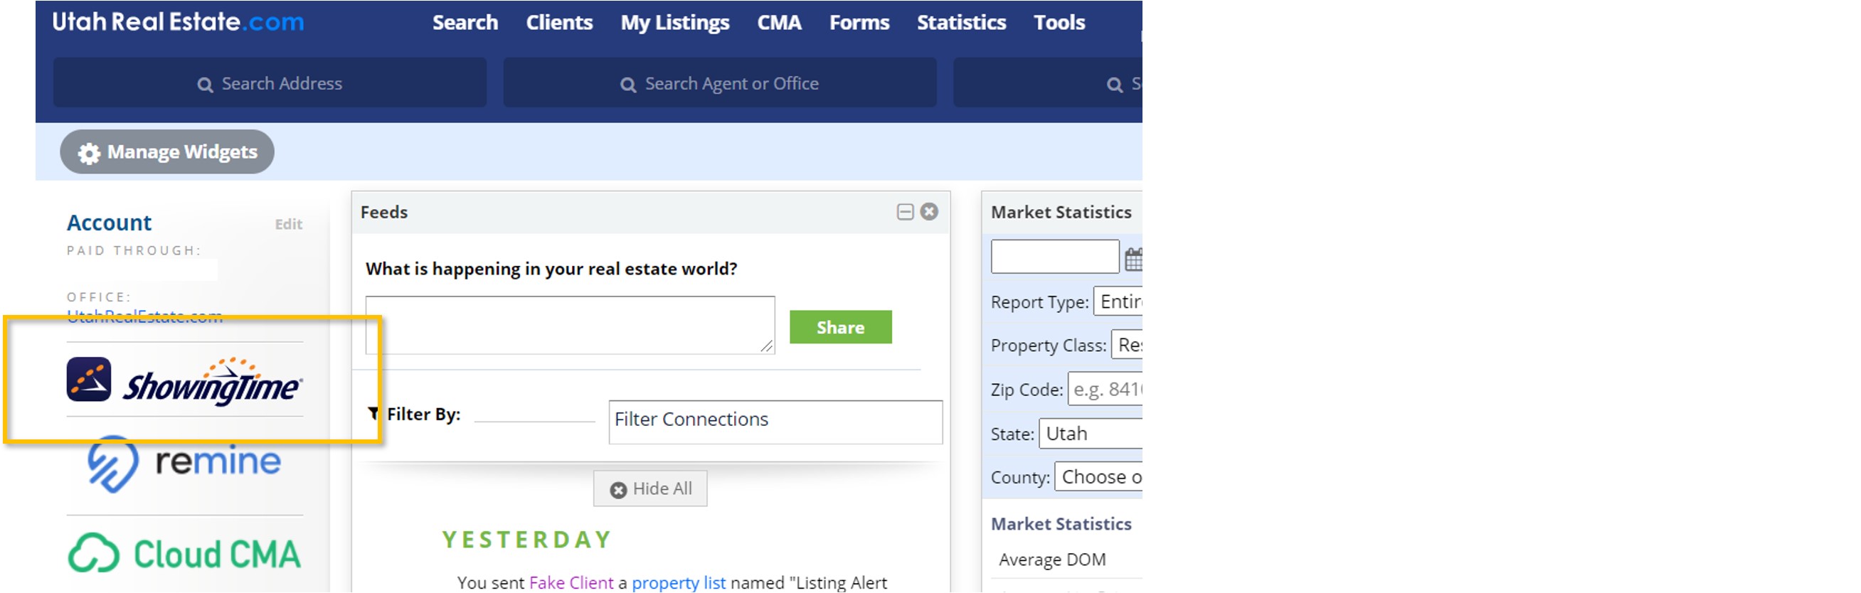Open the My Listings menu
Viewport: 1861px width, 593px height.
(674, 22)
